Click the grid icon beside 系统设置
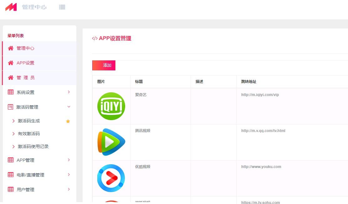Image resolution: width=348 pixels, height=204 pixels. click(x=11, y=92)
